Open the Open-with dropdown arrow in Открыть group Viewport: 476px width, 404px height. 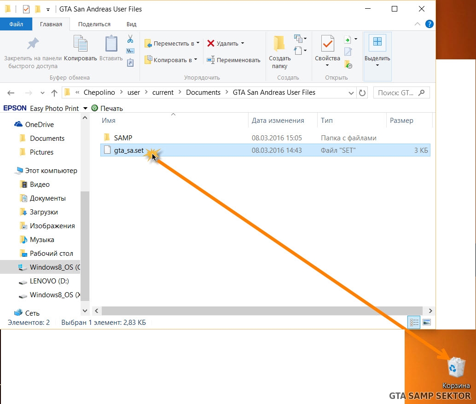[356, 39]
